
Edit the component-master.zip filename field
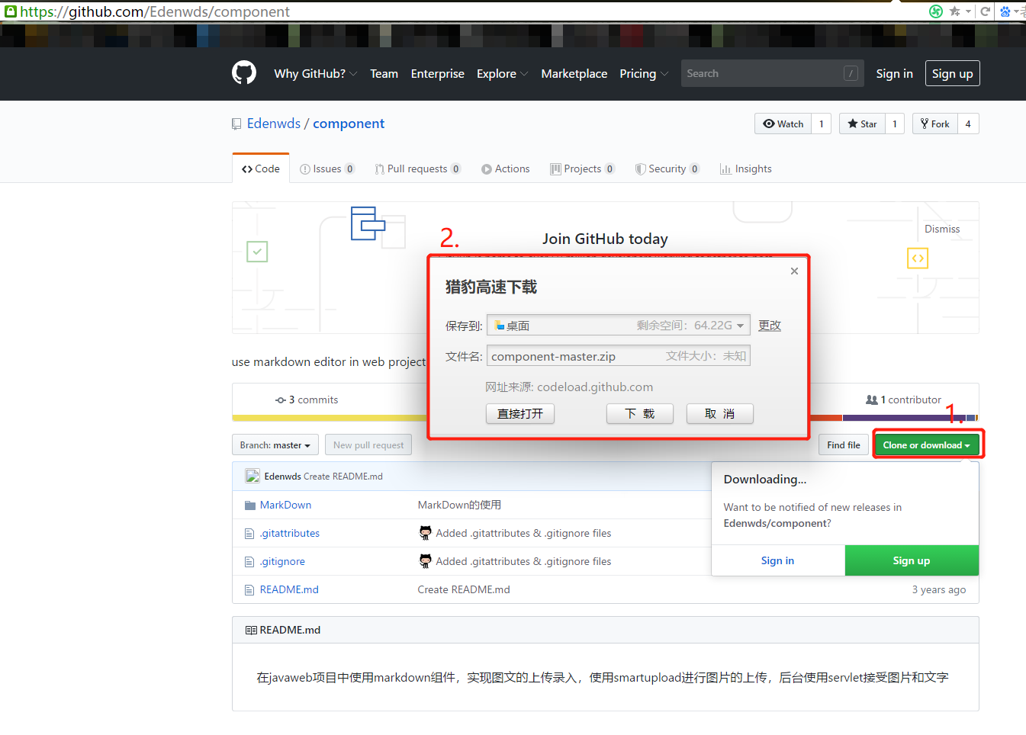(619, 356)
